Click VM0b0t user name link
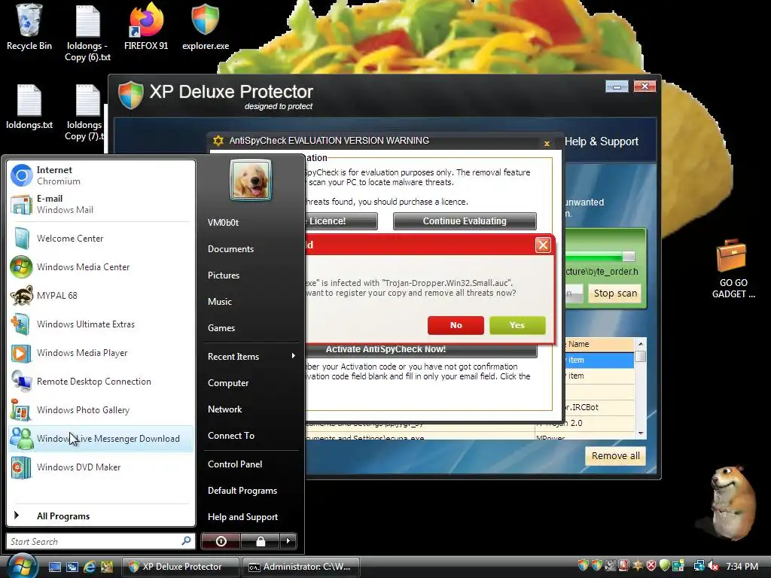The image size is (771, 578). 223,223
